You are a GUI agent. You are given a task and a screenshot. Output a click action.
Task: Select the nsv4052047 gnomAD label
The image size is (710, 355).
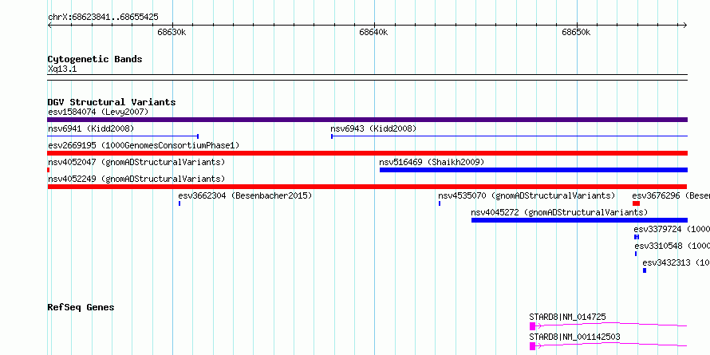pyautogui.click(x=136, y=162)
